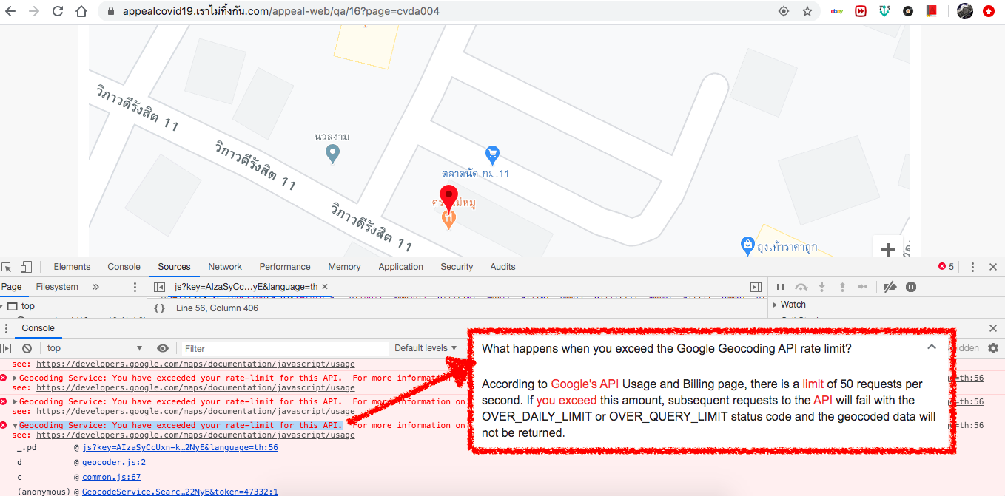Open the top JavaScript context dropdown

[x=94, y=348]
